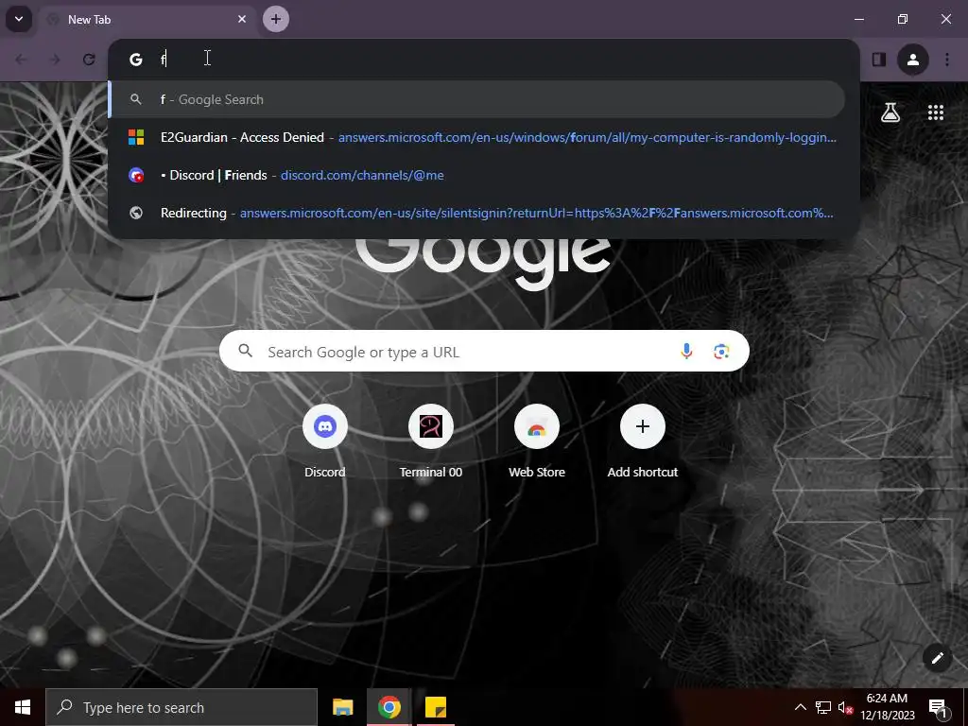This screenshot has height=726, width=968.
Task: Close the New Tab tab
Action: click(242, 19)
